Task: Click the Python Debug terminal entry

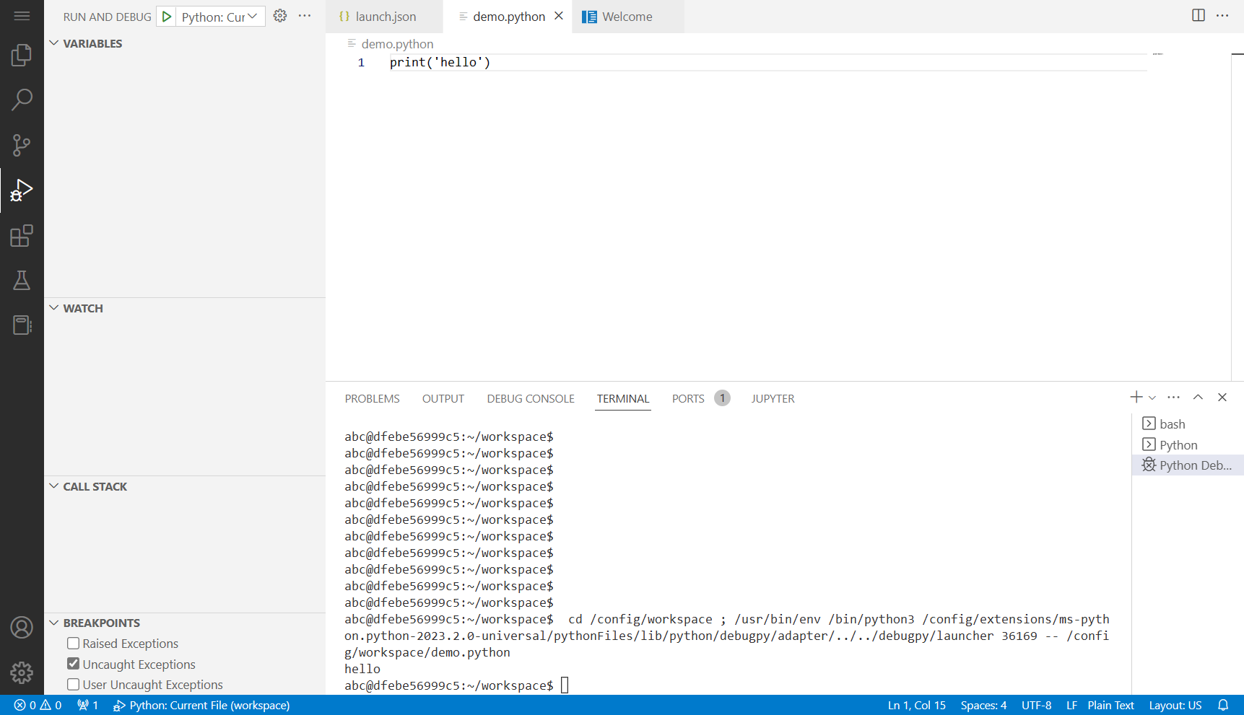Action: pyautogui.click(x=1188, y=465)
